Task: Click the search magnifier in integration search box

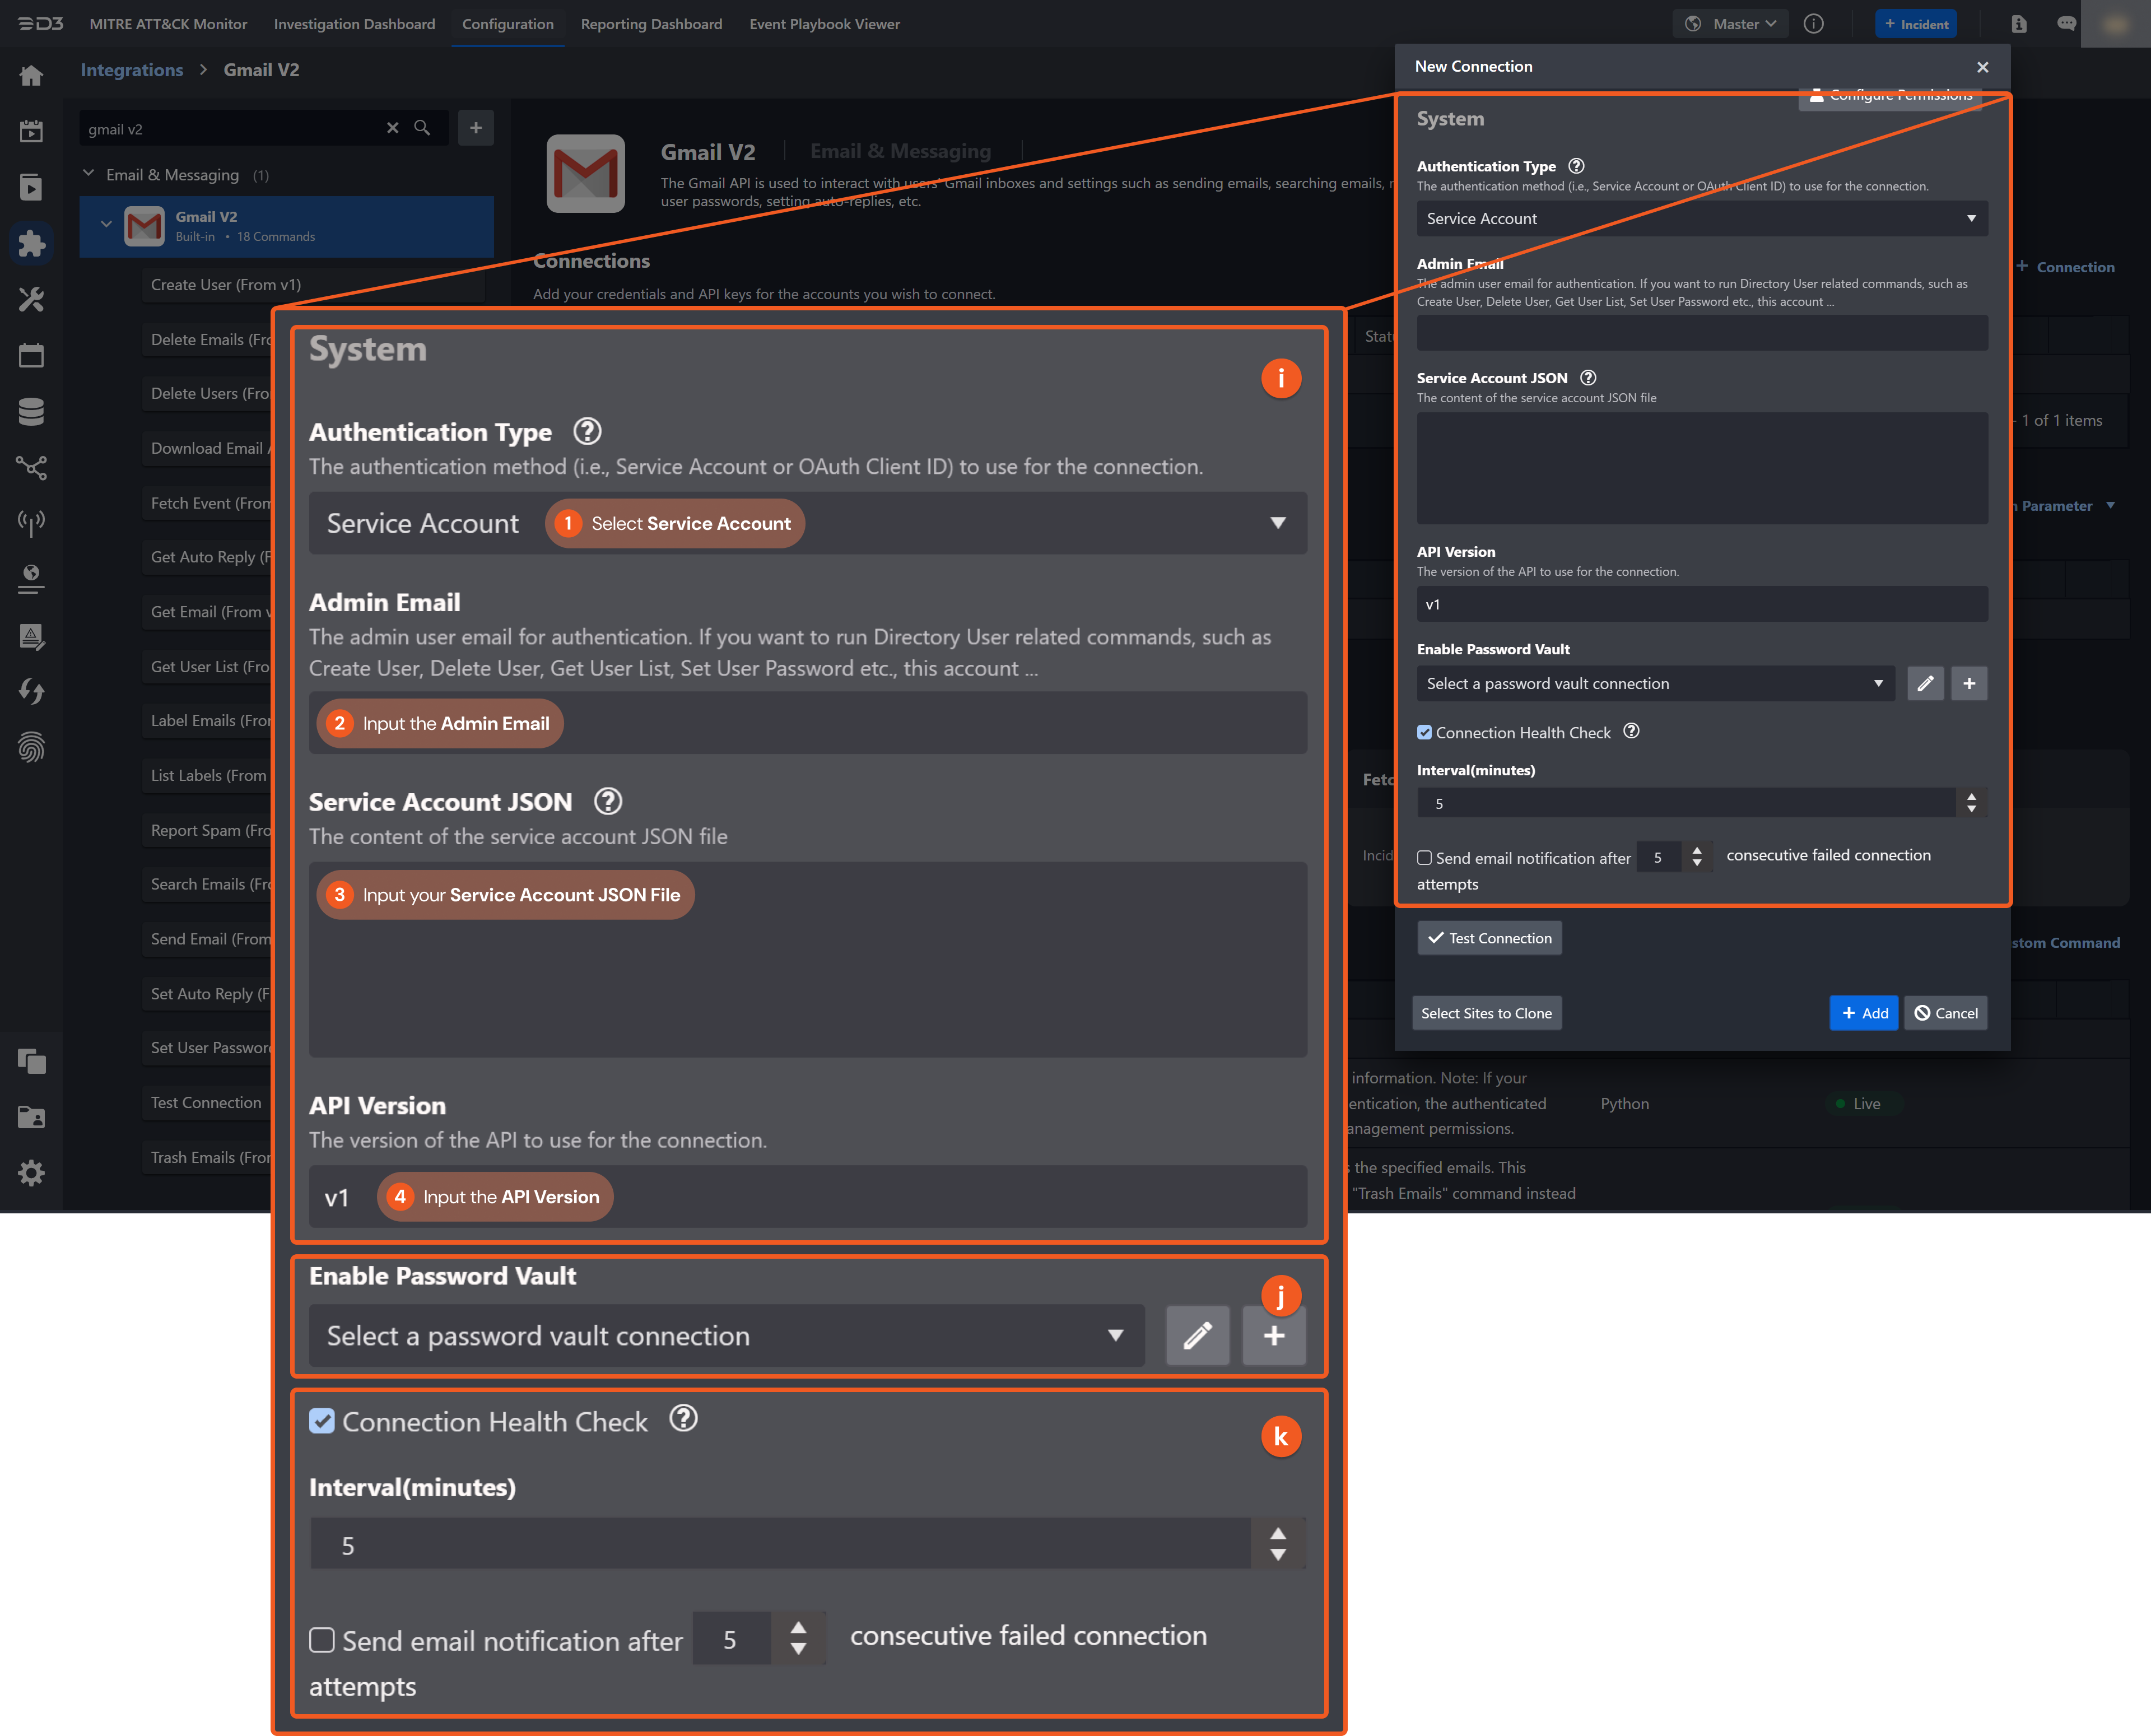Action: pos(422,128)
